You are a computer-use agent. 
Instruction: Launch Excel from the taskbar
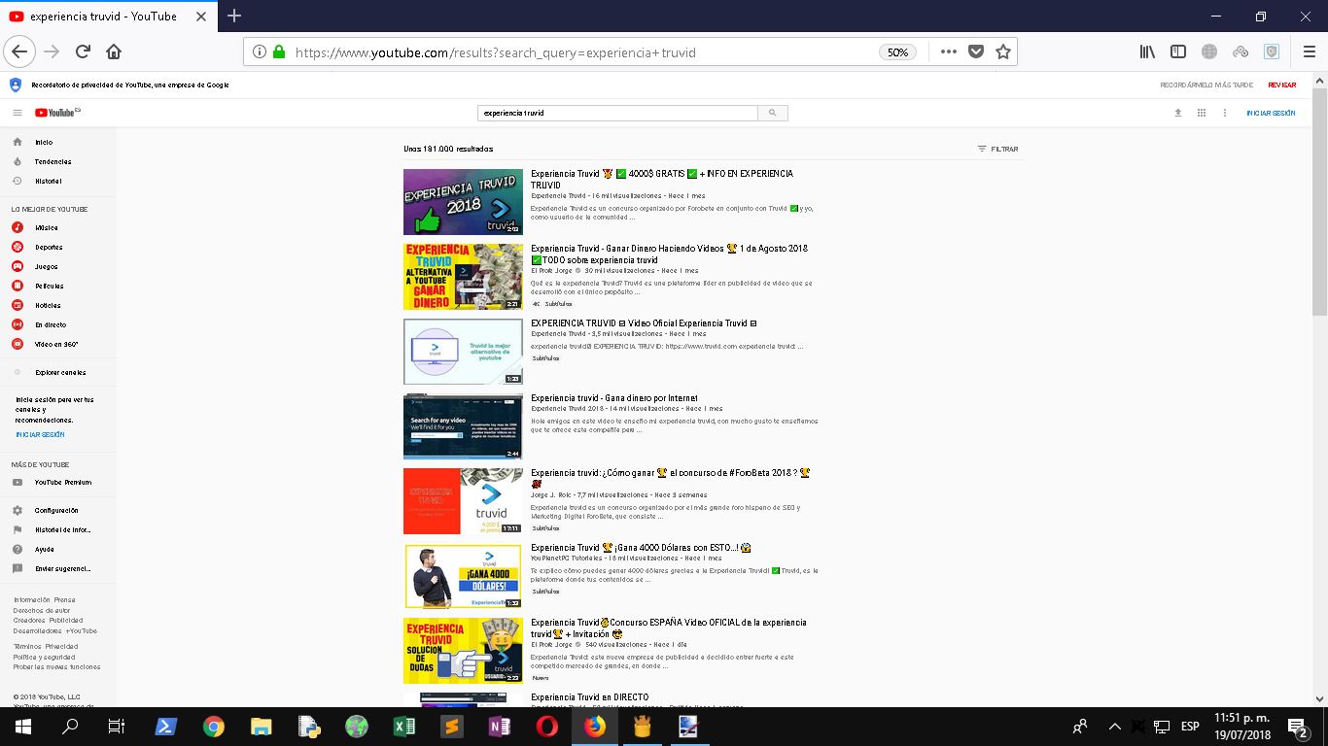click(x=403, y=726)
